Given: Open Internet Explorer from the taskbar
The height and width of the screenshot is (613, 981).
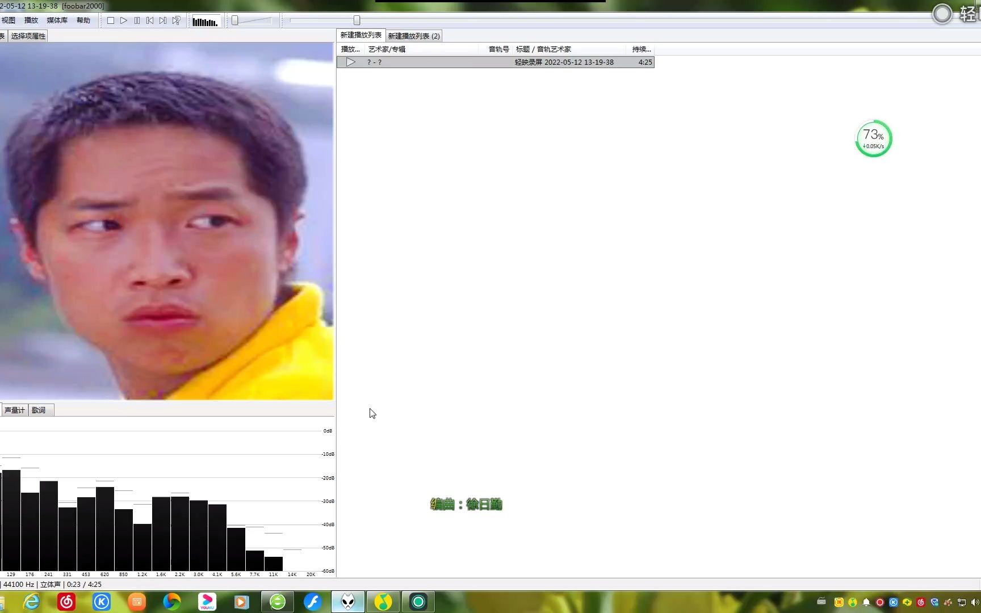Looking at the screenshot, I should tap(31, 602).
